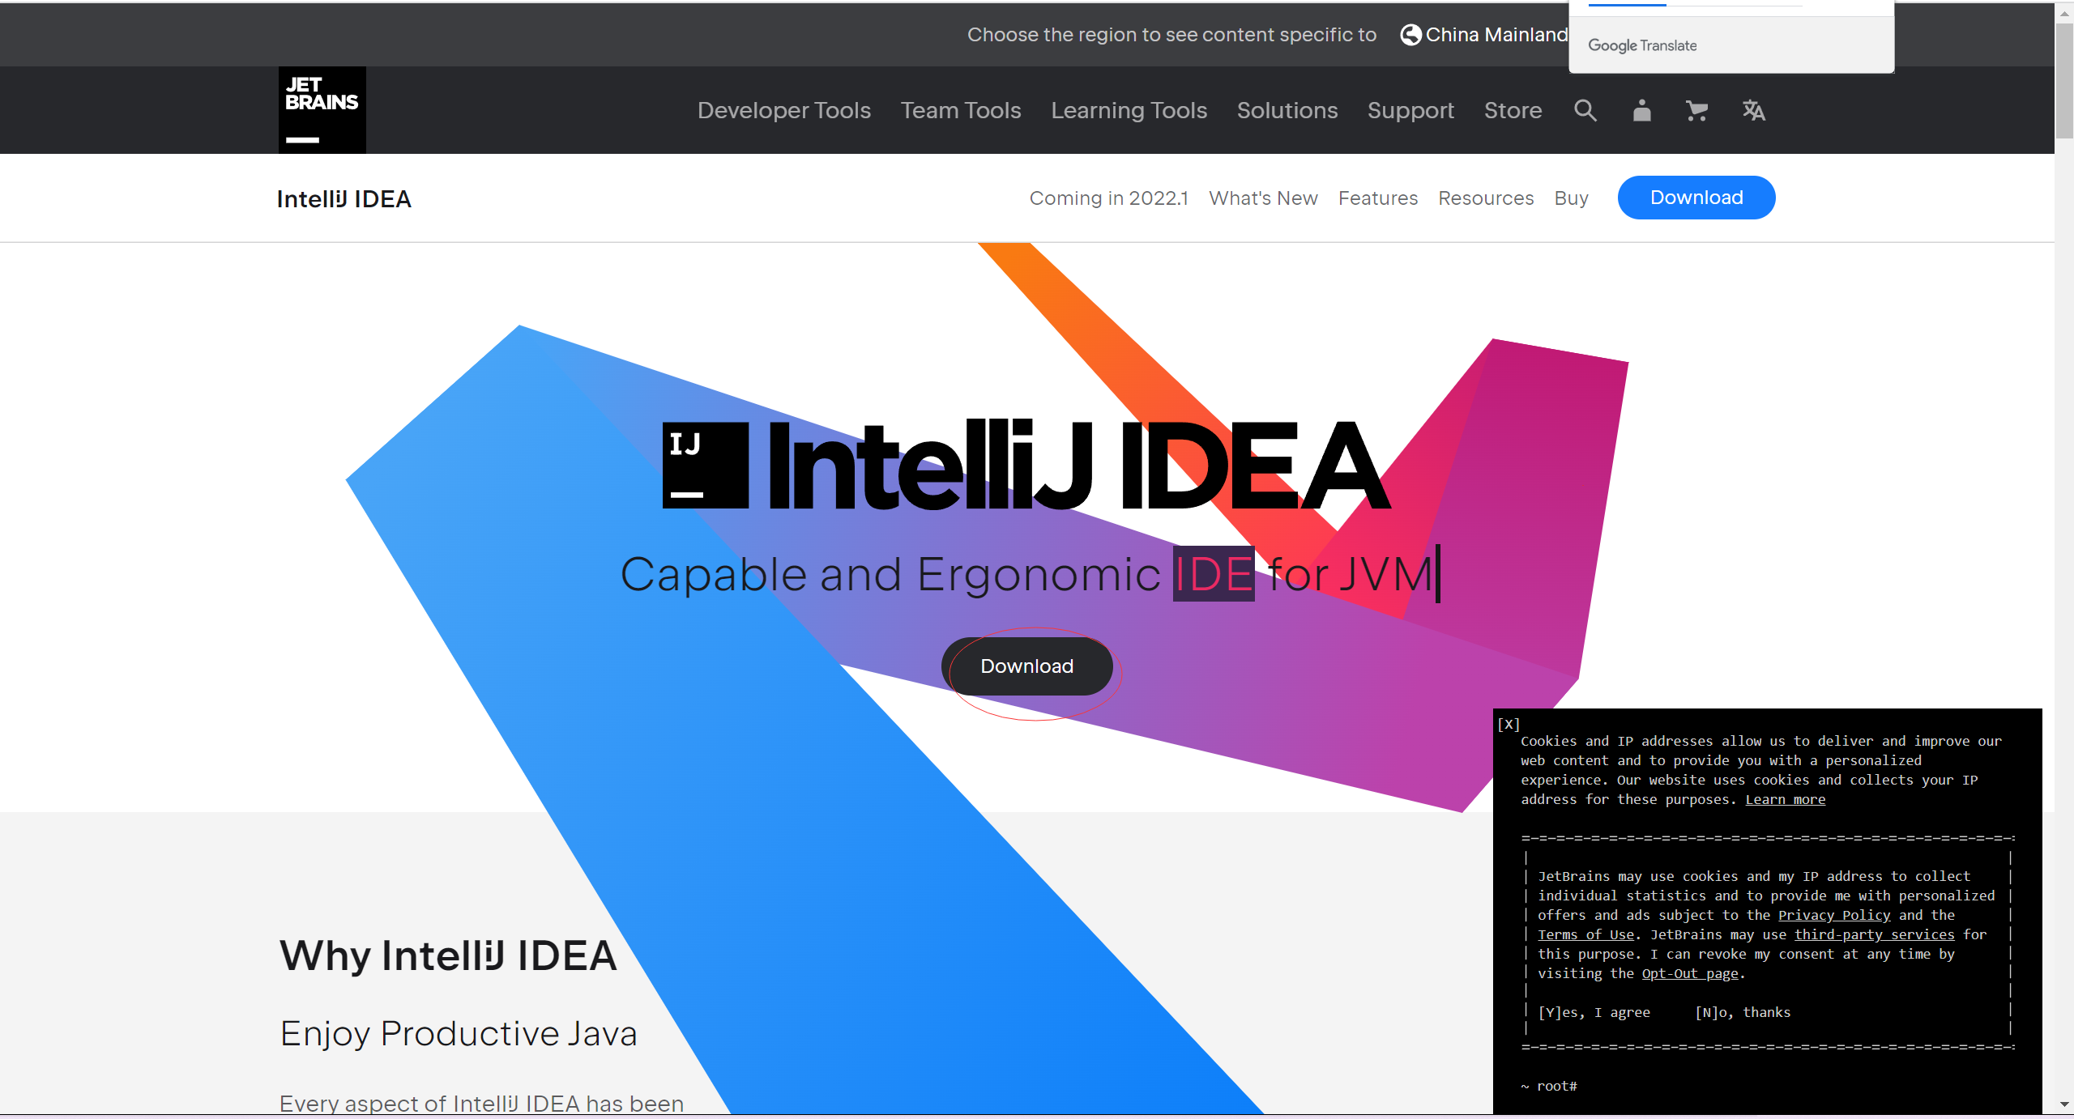Open the search magnifier icon

1585,110
